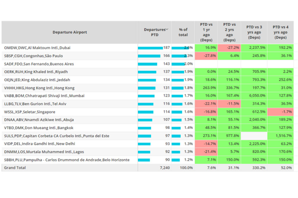Select the Seletar, Singapore airport row

click(30, 112)
